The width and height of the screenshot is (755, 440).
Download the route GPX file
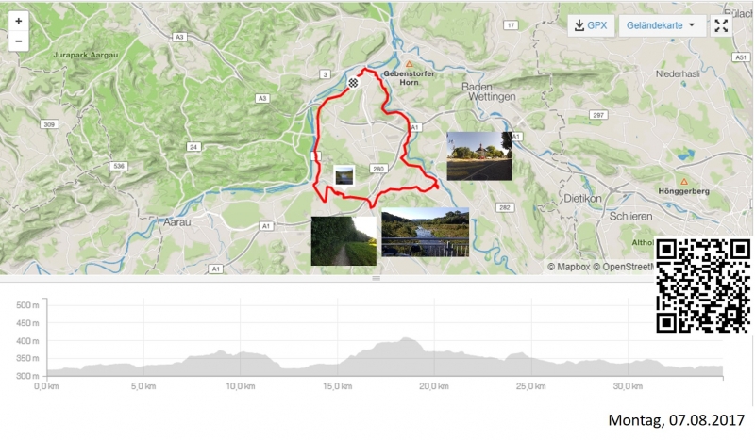[x=591, y=25]
